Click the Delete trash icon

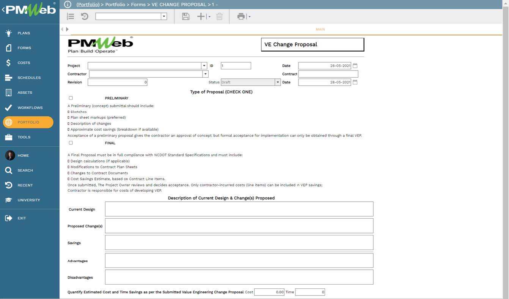[x=219, y=16]
